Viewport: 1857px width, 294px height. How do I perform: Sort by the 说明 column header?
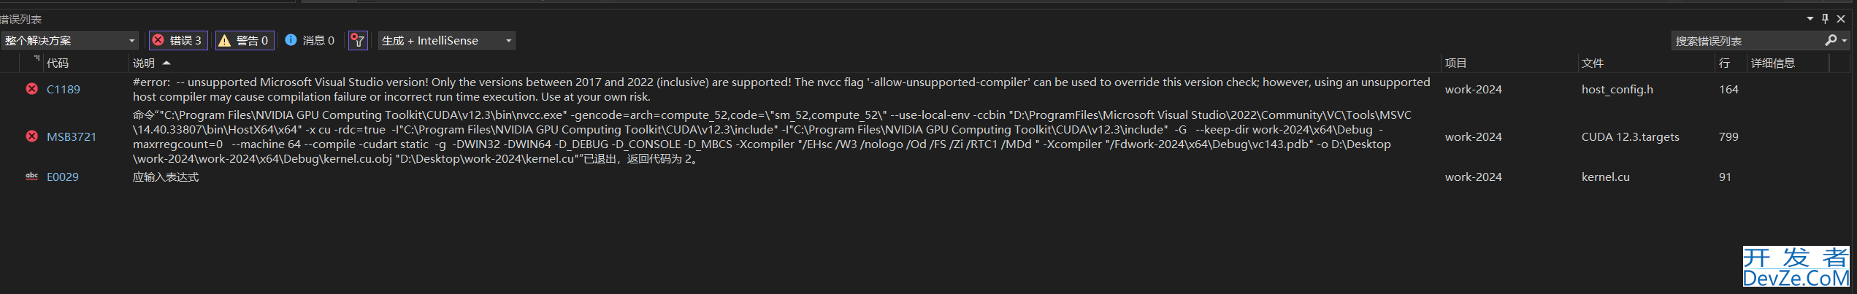click(x=144, y=63)
